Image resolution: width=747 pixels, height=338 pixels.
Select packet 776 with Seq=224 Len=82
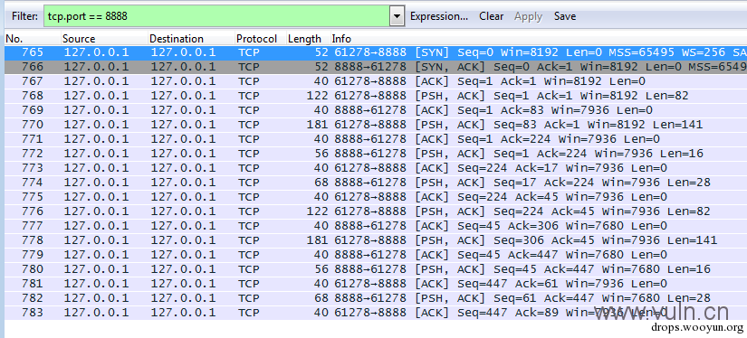coord(376,211)
